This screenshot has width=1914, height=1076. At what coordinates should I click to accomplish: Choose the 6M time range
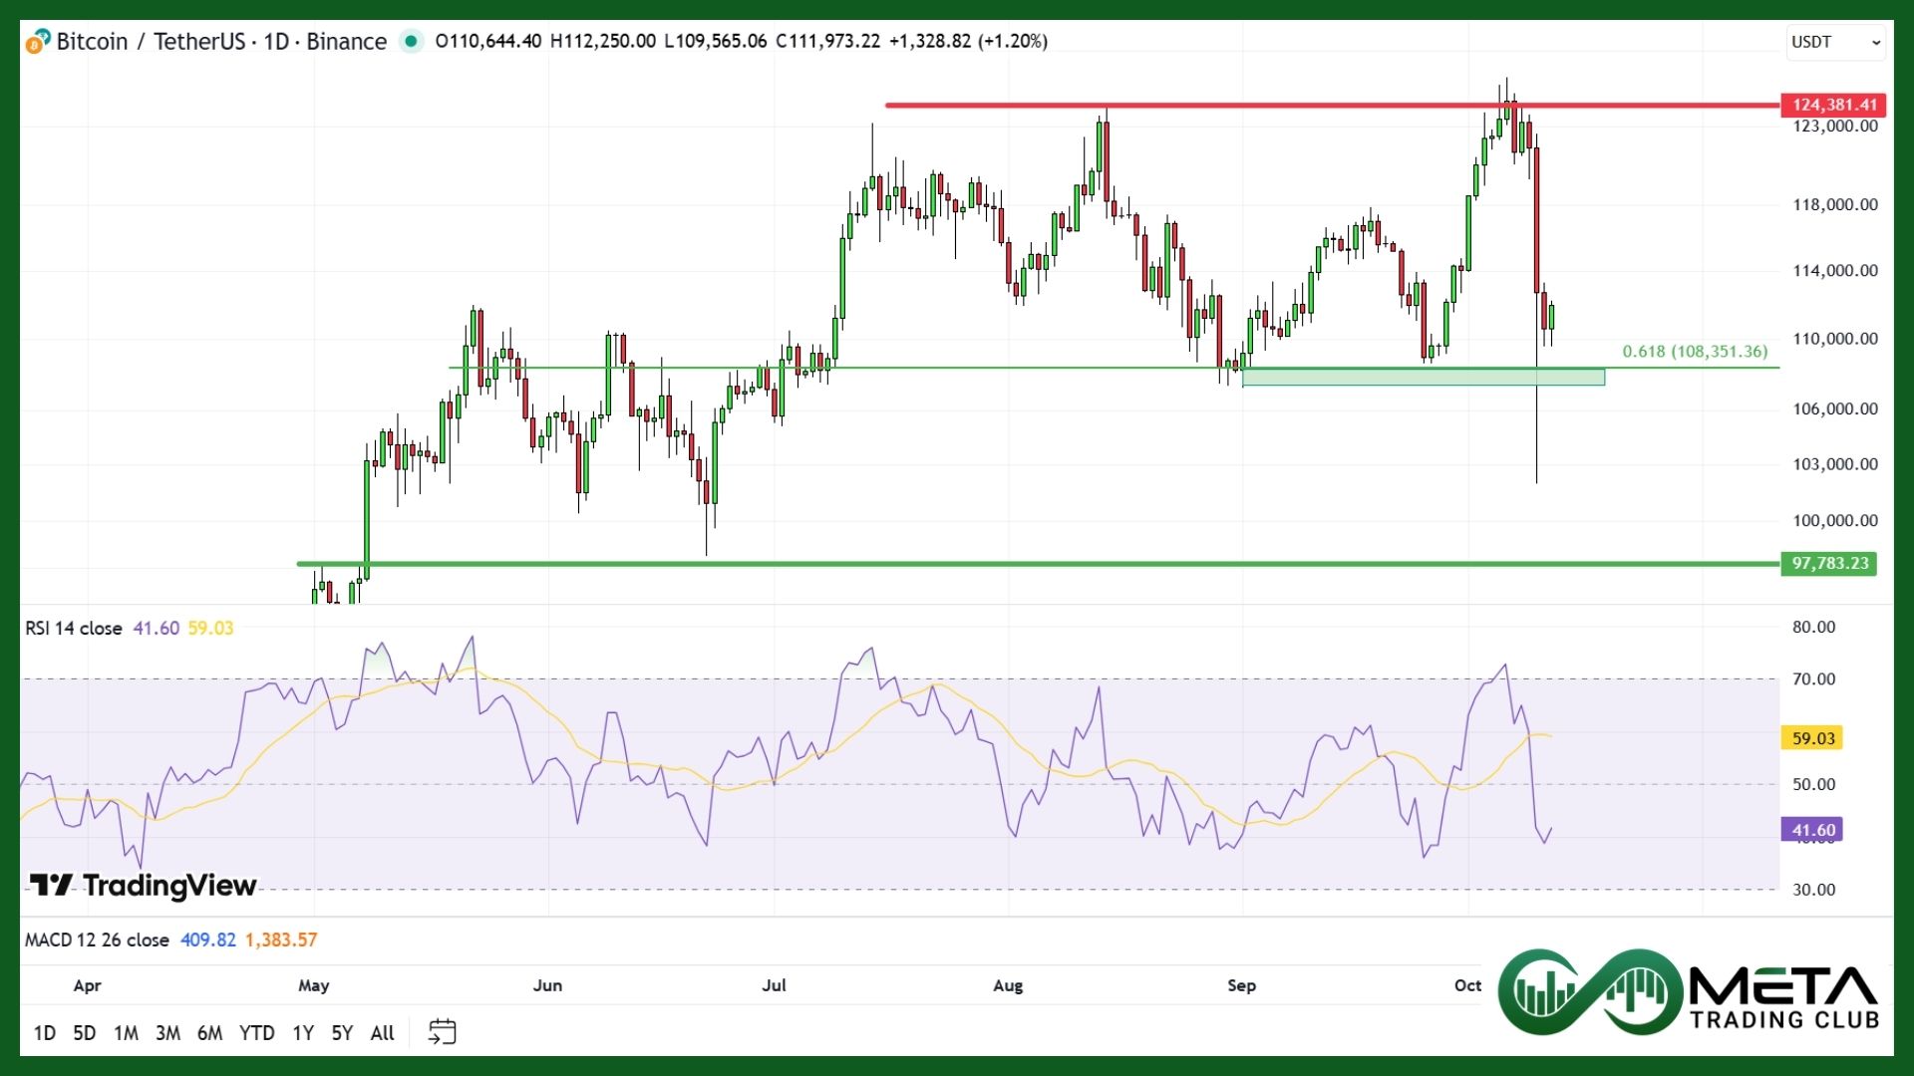tap(209, 1033)
